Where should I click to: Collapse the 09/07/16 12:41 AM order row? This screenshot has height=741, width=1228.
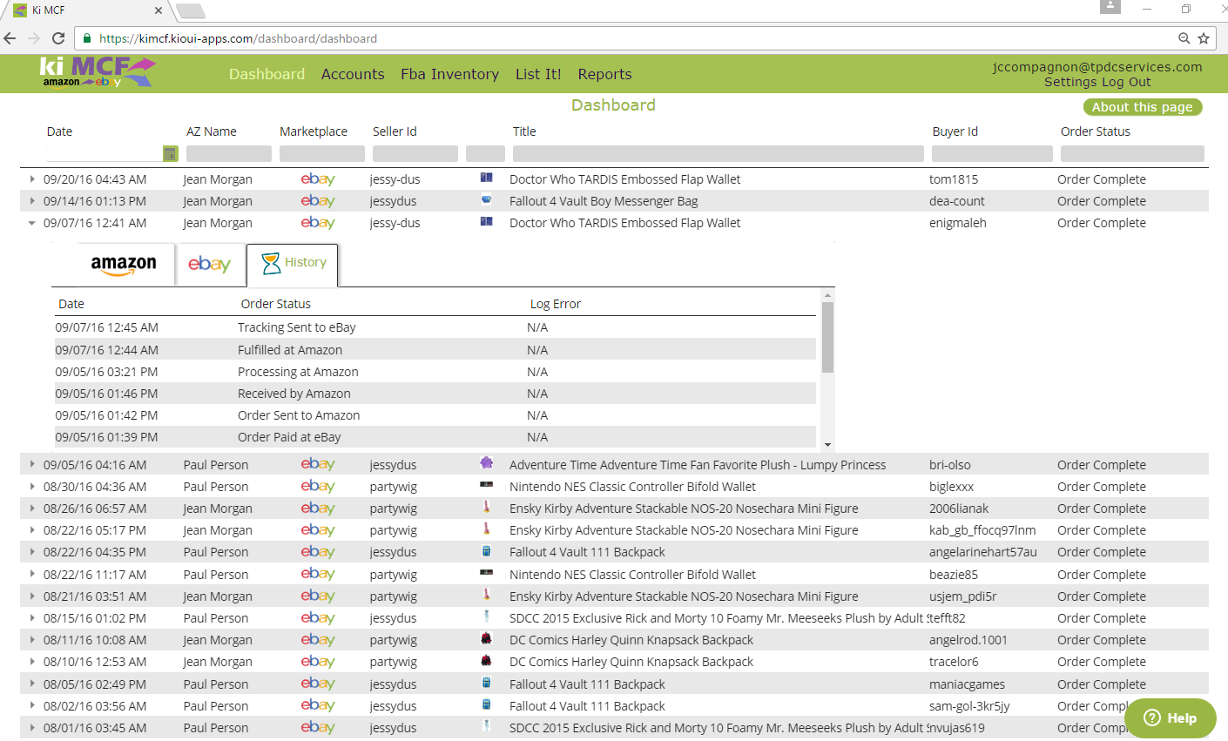[32, 223]
